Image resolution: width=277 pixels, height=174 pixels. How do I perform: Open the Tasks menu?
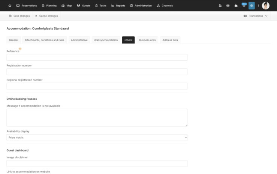coord(101,6)
